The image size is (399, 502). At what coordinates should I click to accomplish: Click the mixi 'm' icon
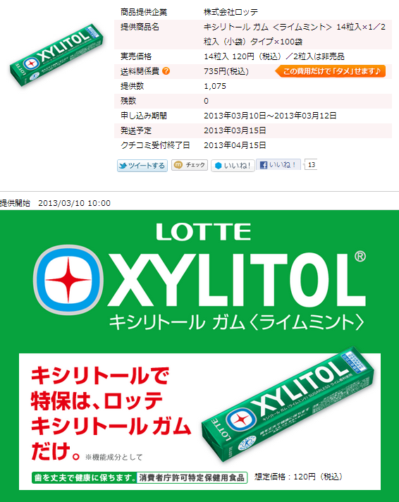[178, 165]
